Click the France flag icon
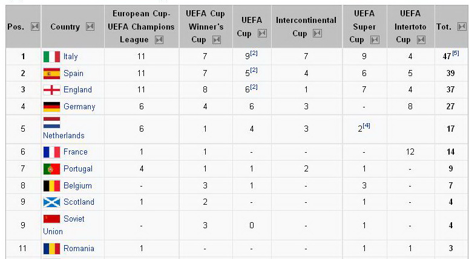The width and height of the screenshot is (469, 259). [x=51, y=152]
